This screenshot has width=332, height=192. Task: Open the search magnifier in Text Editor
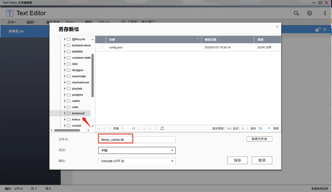pyautogui.click(x=296, y=13)
